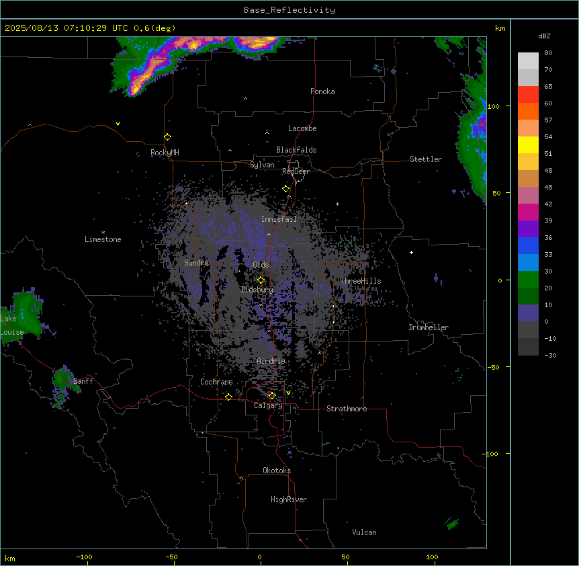Click the orange 57-60 dBZ legend swatch

528,111
